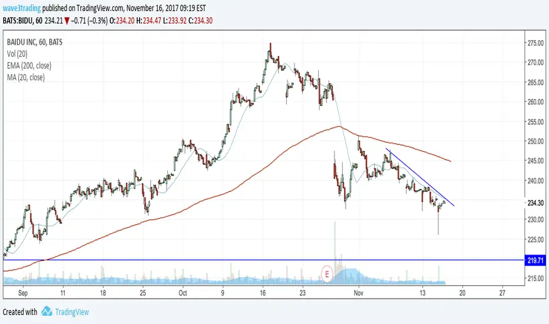The width and height of the screenshot is (549, 324).
Task: Click the 250.00 price axis label
Action: (x=535, y=141)
